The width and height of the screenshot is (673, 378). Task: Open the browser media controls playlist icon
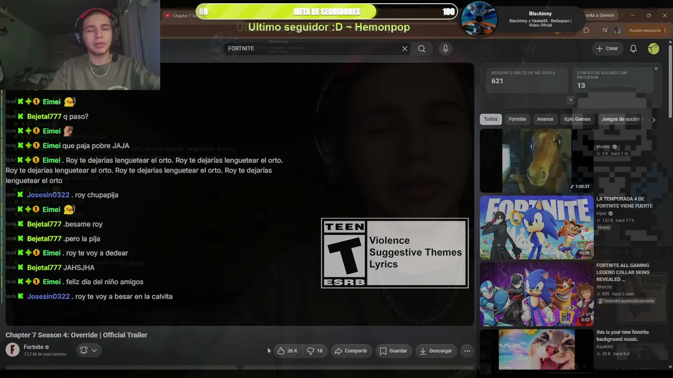[x=605, y=30]
